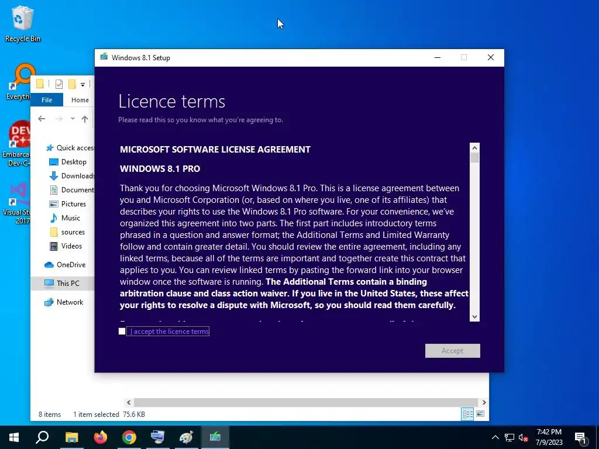Click File Explorer on the taskbar
This screenshot has width=599, height=449.
71,437
